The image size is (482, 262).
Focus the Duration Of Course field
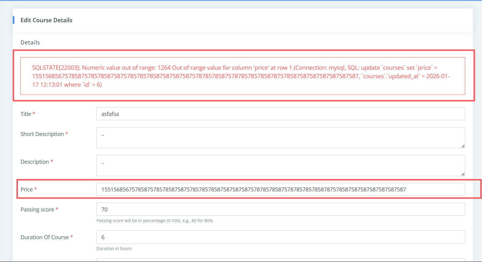click(280, 237)
